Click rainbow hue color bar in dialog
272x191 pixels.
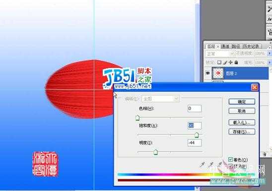click(x=187, y=174)
